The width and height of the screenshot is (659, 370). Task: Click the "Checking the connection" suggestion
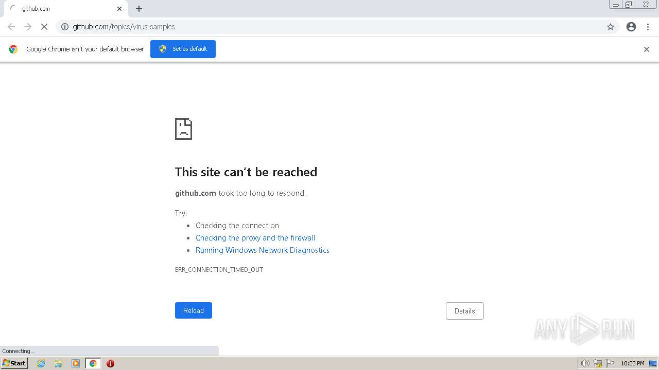[237, 226]
